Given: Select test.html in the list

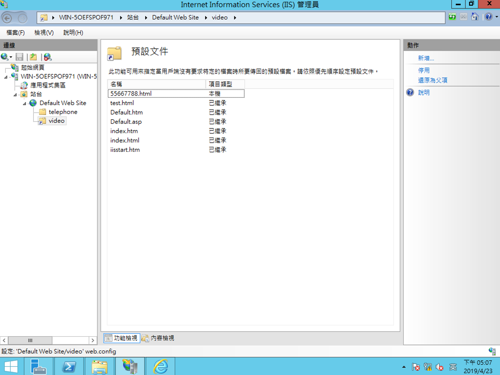Looking at the screenshot, I should [x=122, y=103].
